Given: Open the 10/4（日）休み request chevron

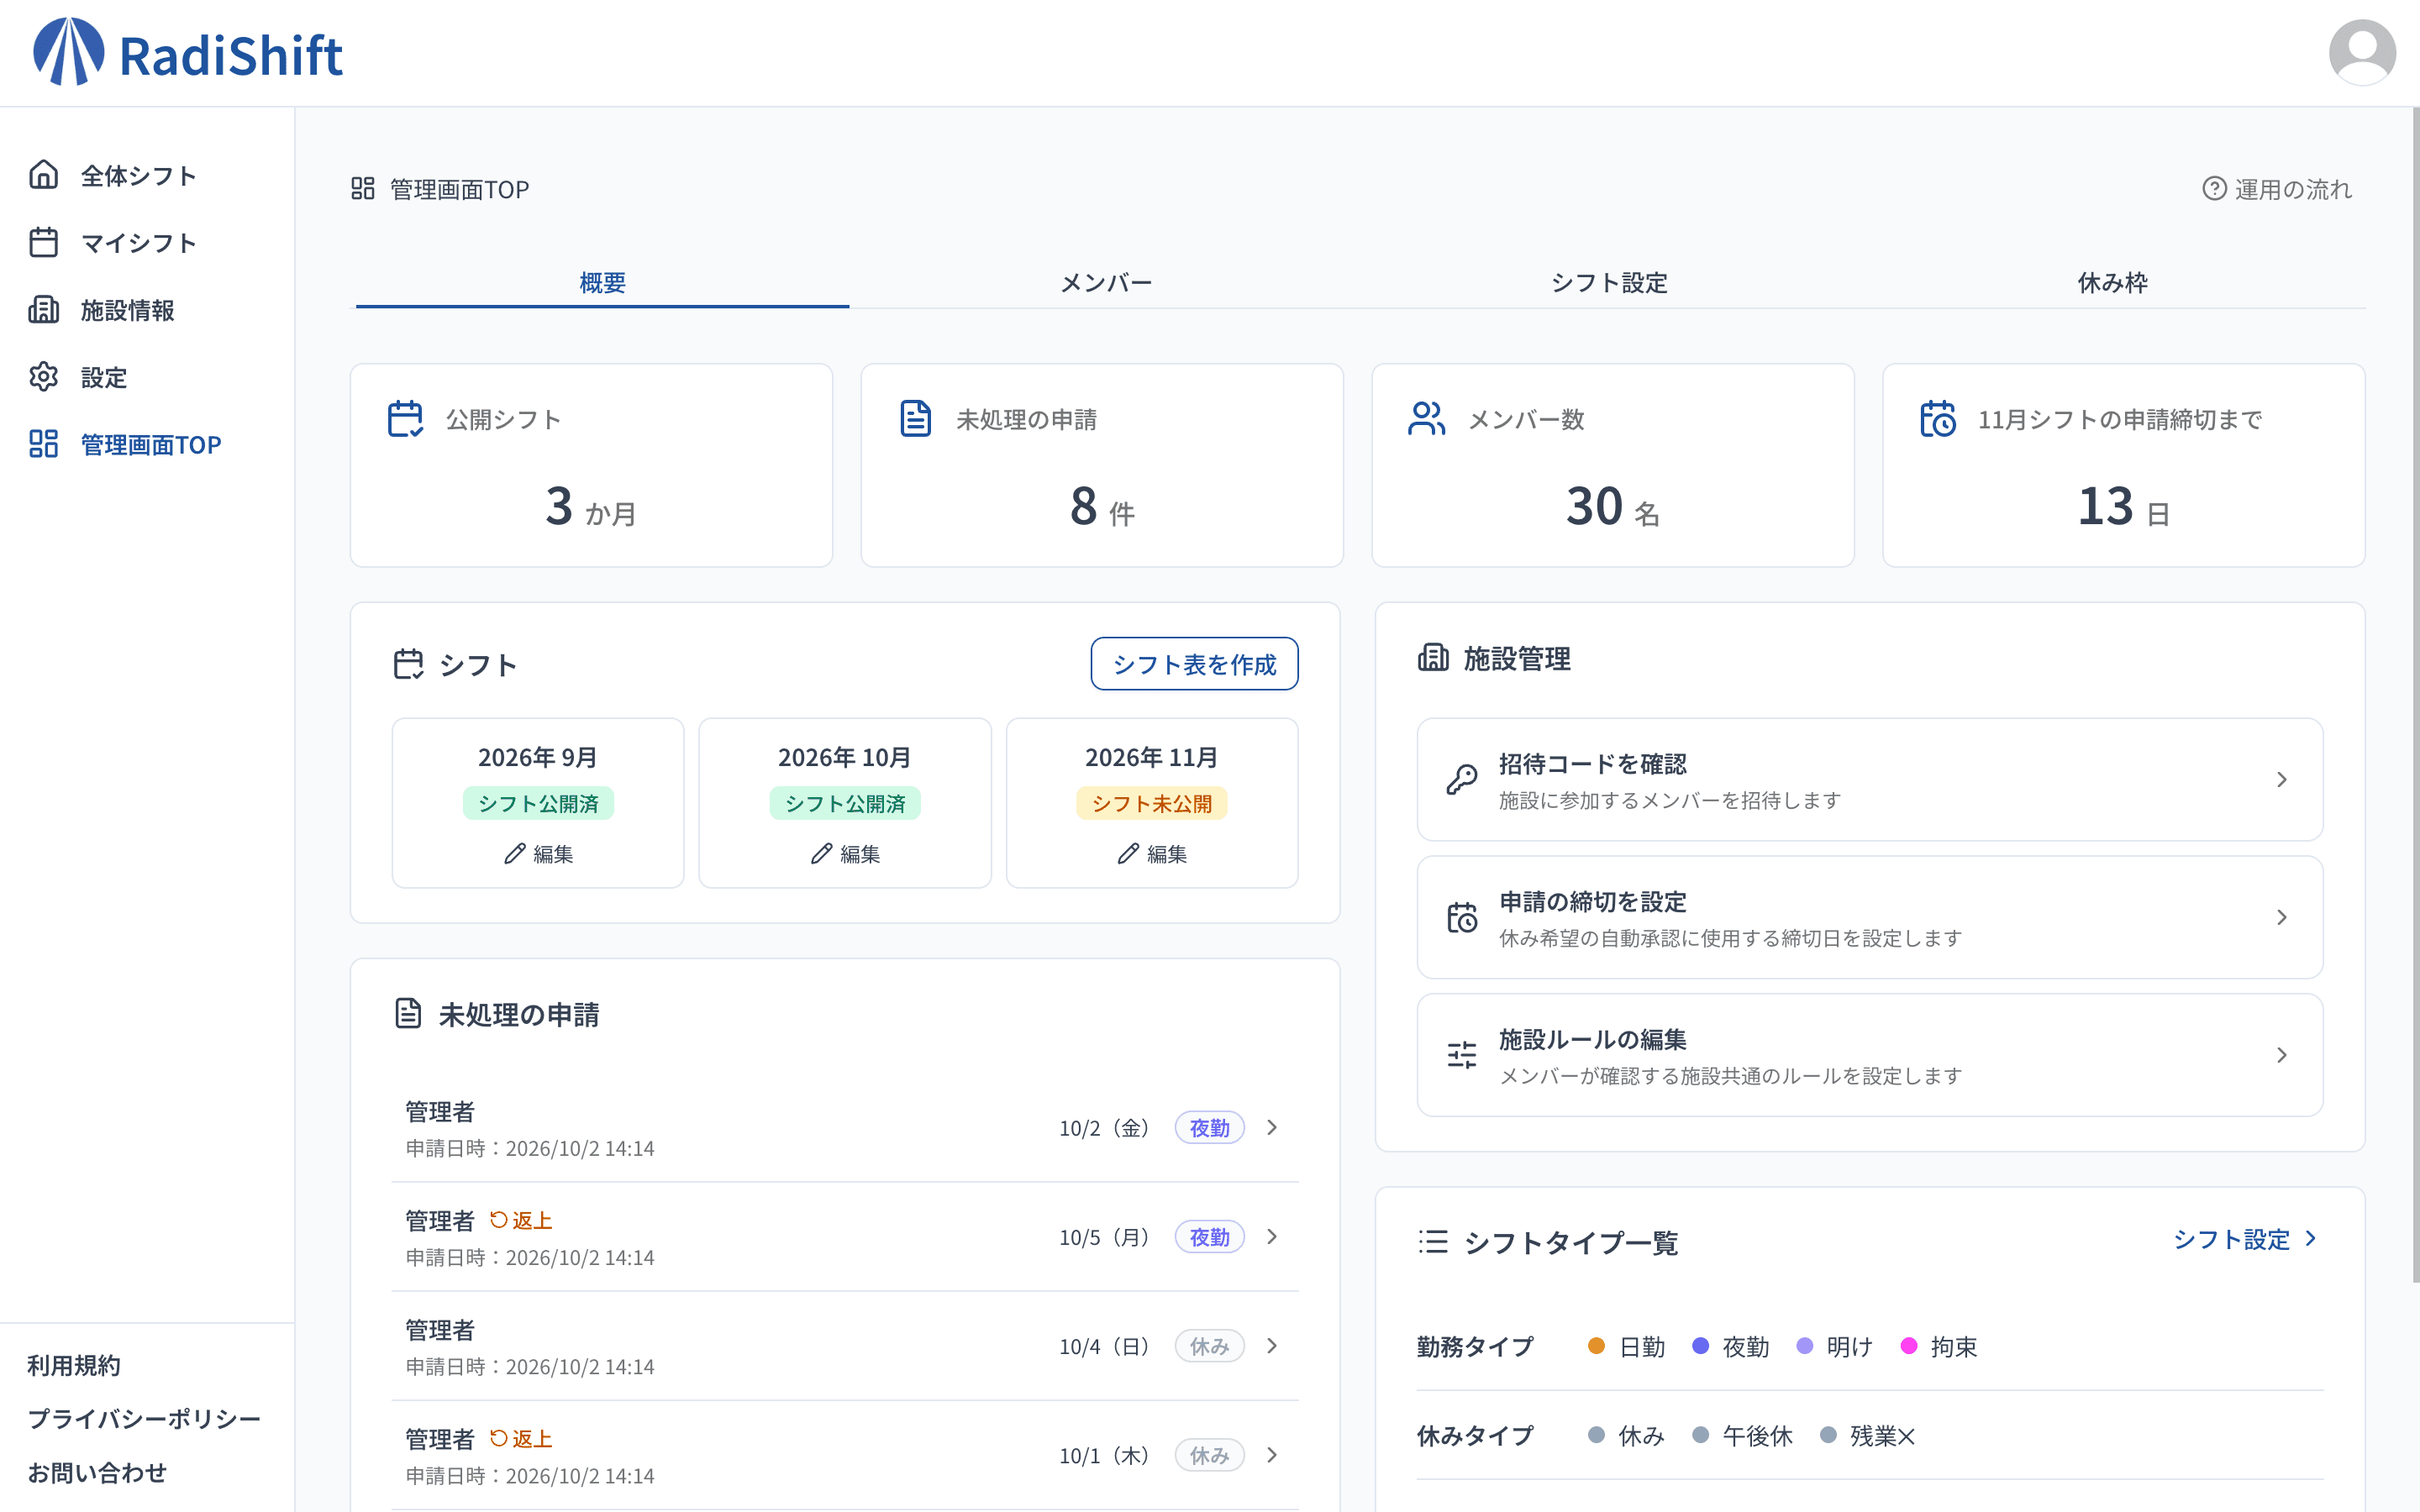Looking at the screenshot, I should click(x=1272, y=1346).
